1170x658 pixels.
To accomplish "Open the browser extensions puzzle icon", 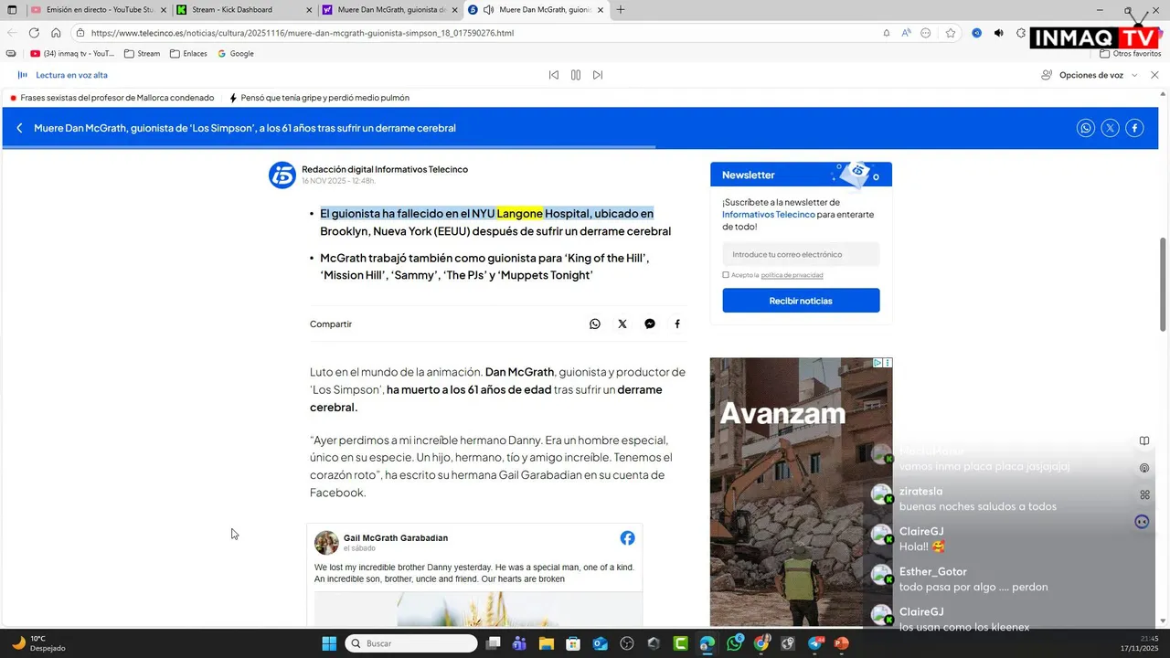I will (1021, 33).
